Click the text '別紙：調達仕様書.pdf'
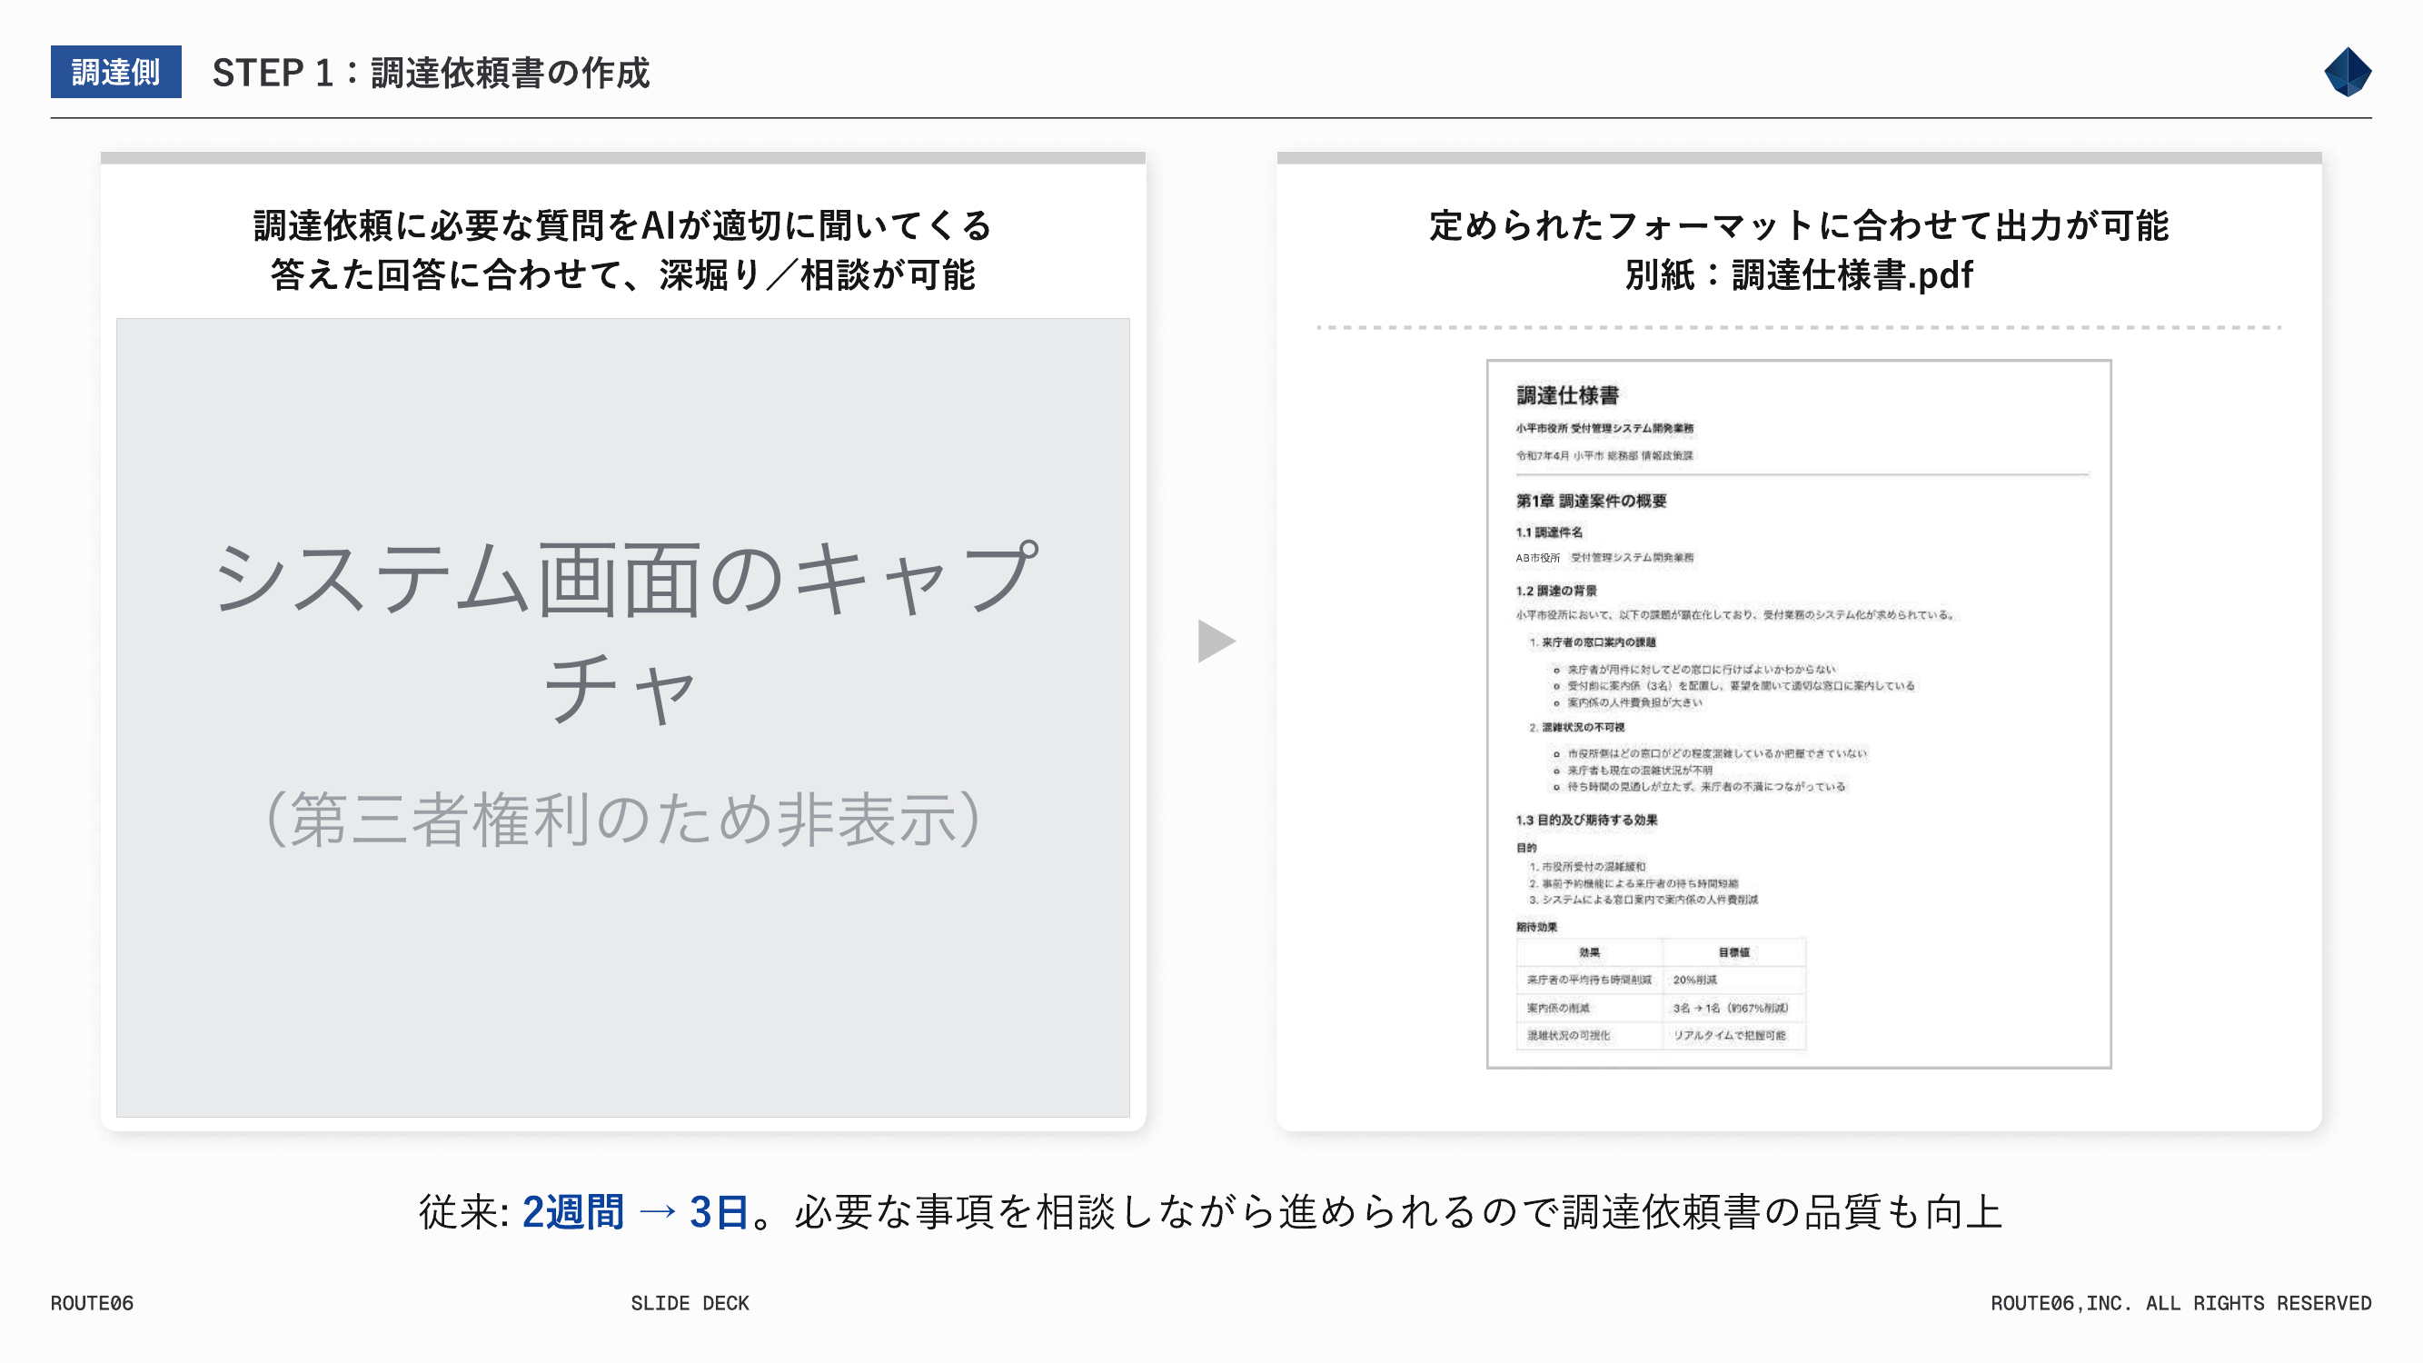 [1799, 274]
